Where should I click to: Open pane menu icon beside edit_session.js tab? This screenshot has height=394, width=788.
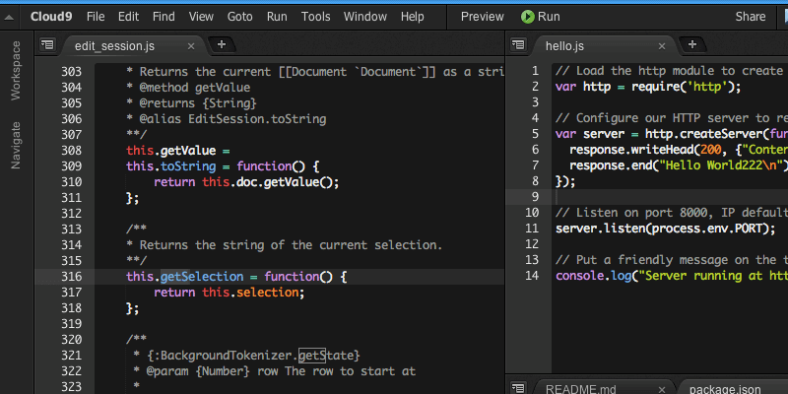pos(46,44)
